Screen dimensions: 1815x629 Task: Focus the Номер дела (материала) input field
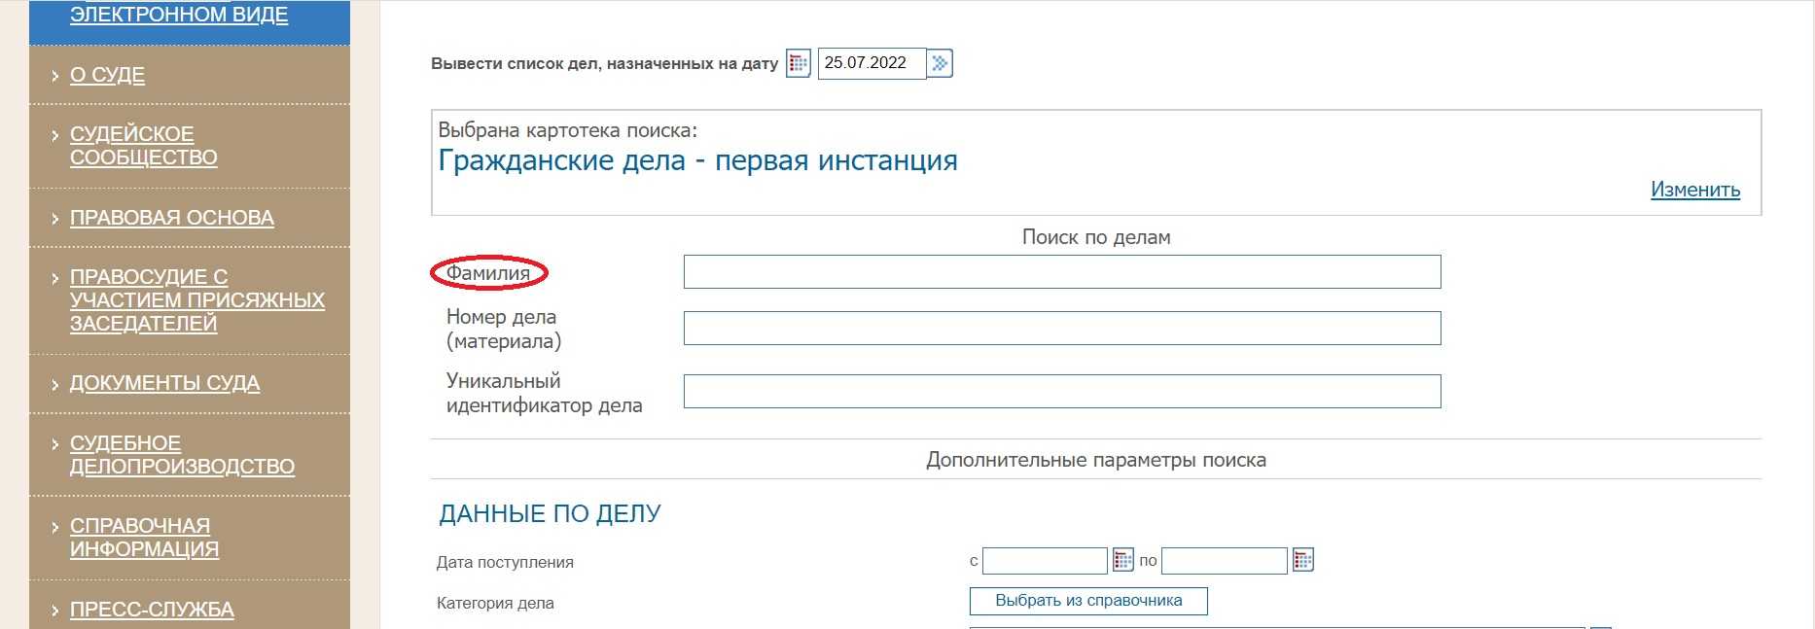(x=1062, y=329)
